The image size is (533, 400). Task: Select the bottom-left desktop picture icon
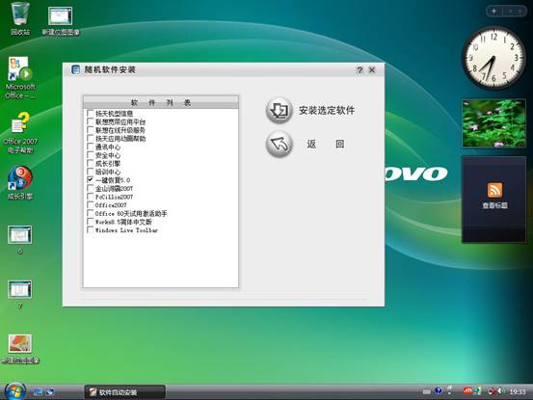[19, 348]
